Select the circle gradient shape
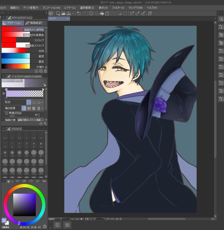 coord(33,102)
